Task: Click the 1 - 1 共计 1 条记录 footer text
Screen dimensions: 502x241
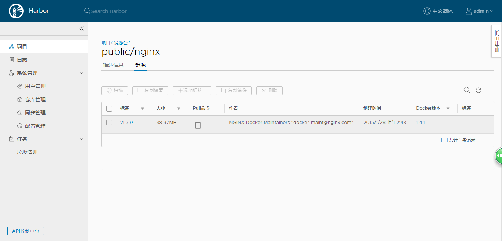Action: [458, 140]
